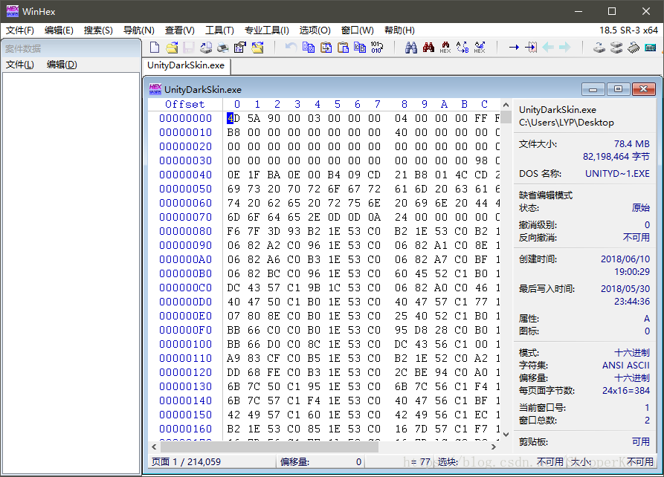The image size is (664, 477).
Task: Click byte F6 at row 00000080
Action: (233, 231)
